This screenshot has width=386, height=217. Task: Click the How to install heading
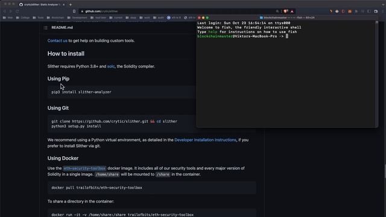coord(66,54)
